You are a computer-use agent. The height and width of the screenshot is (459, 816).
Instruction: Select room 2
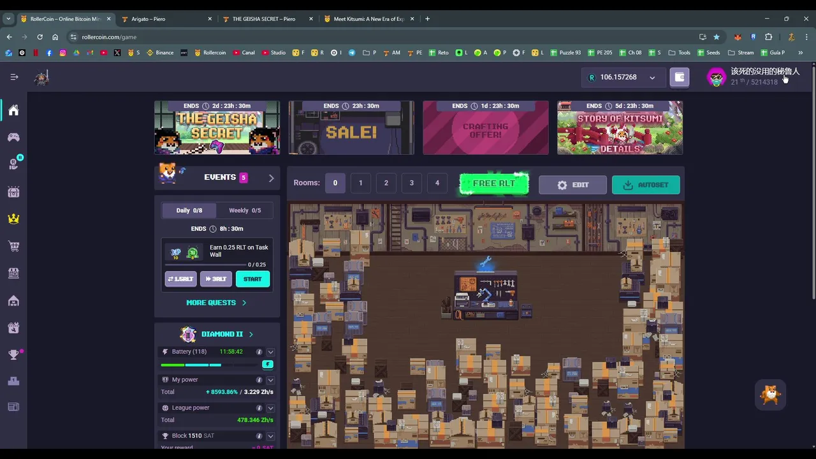[386, 183]
